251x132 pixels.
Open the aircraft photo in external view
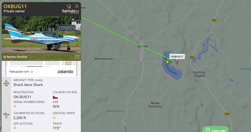point(77,57)
